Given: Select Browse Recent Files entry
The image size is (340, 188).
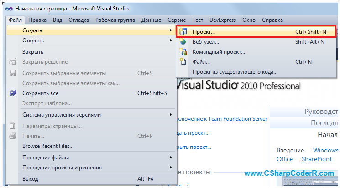Looking at the screenshot, I should tap(48, 146).
